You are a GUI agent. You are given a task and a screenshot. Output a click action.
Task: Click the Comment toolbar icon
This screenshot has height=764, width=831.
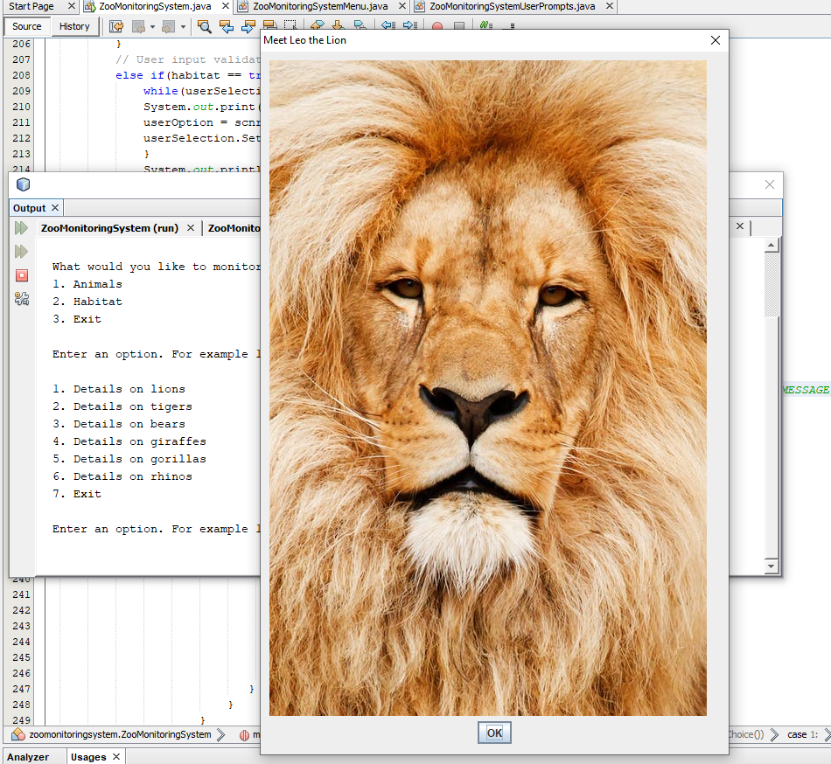pyautogui.click(x=486, y=24)
